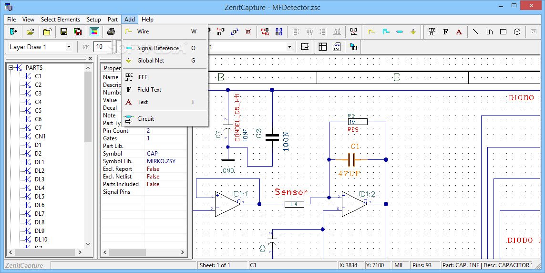
Task: Click the blue arrows swap component icon
Action: click(234, 32)
